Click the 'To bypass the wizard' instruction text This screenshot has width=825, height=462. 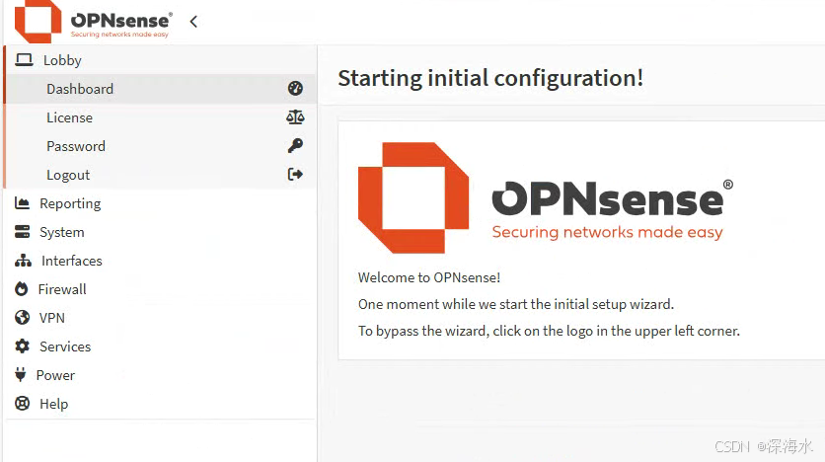(550, 331)
